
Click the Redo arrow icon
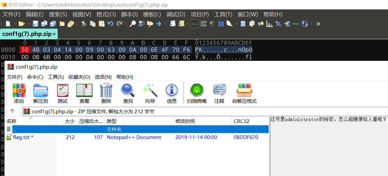tap(119, 24)
